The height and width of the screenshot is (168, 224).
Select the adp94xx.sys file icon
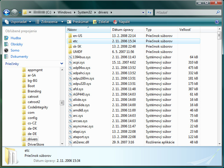pos(70,67)
